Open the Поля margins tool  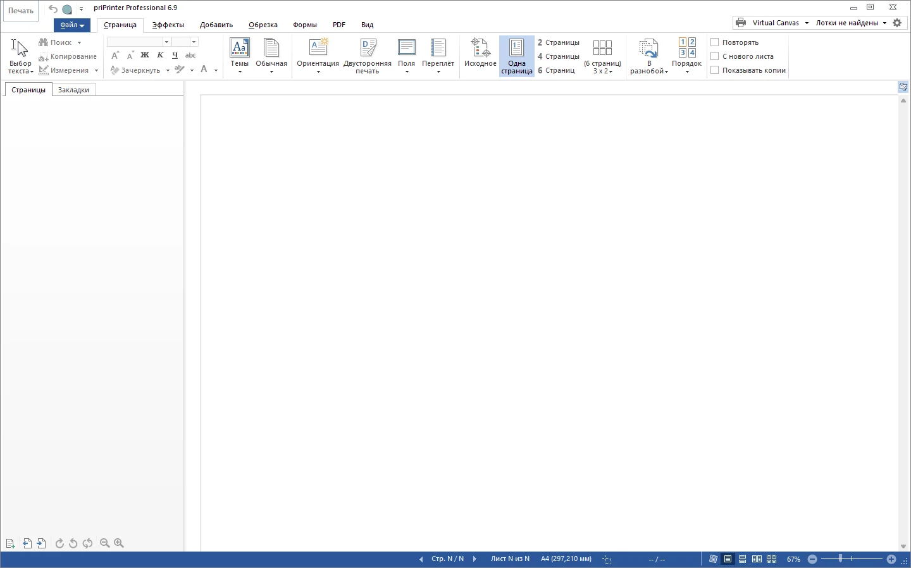pyautogui.click(x=406, y=56)
